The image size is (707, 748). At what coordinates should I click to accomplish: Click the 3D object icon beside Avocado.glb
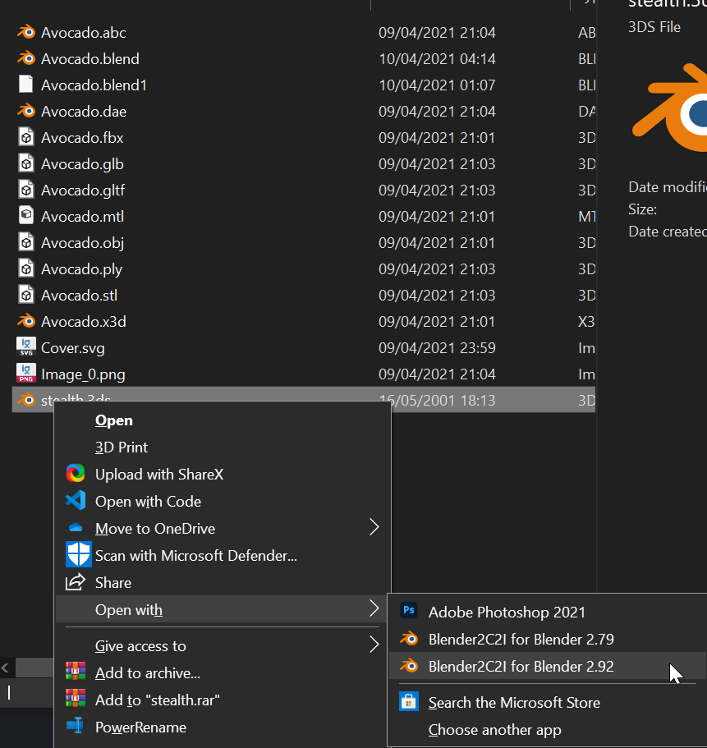[26, 163]
